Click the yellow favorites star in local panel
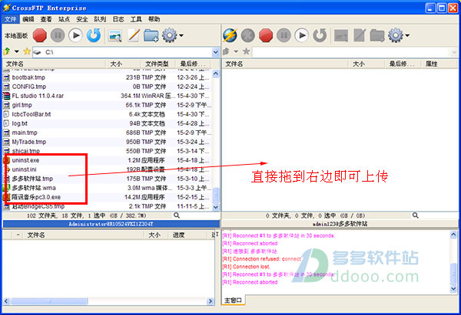The width and height of the screenshot is (461, 315). (x=27, y=51)
